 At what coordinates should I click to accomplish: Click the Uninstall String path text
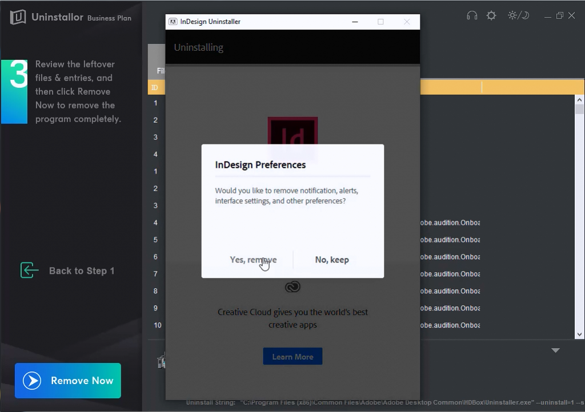386,402
